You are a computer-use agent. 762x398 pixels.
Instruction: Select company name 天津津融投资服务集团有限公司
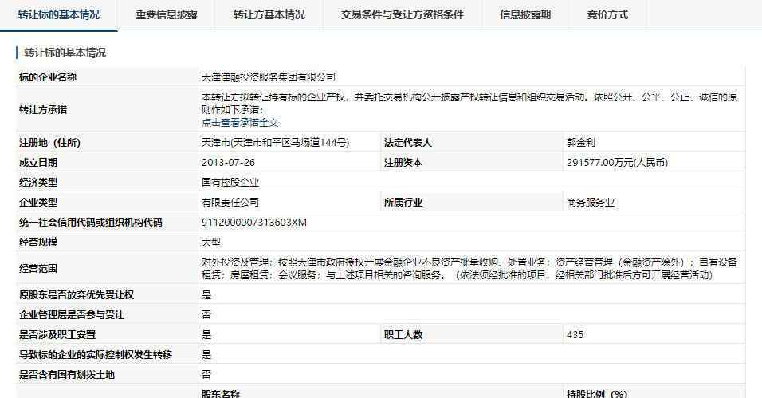point(269,77)
